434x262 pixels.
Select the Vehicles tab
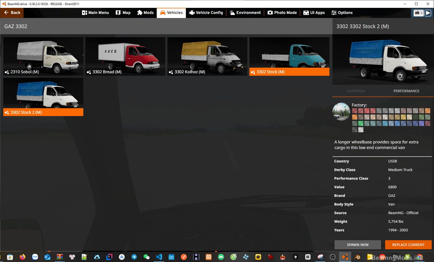(x=171, y=13)
